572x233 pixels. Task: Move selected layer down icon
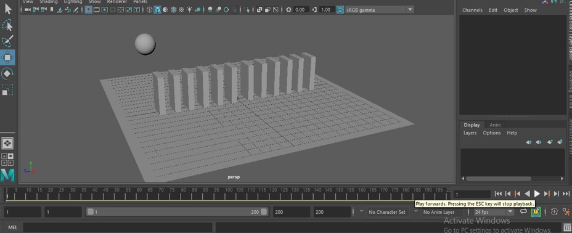[x=539, y=142]
